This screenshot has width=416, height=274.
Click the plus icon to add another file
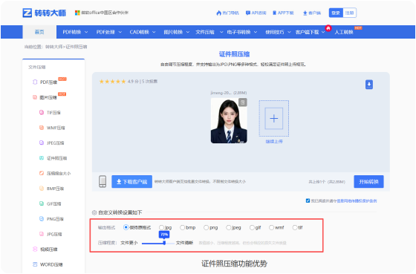click(x=274, y=118)
